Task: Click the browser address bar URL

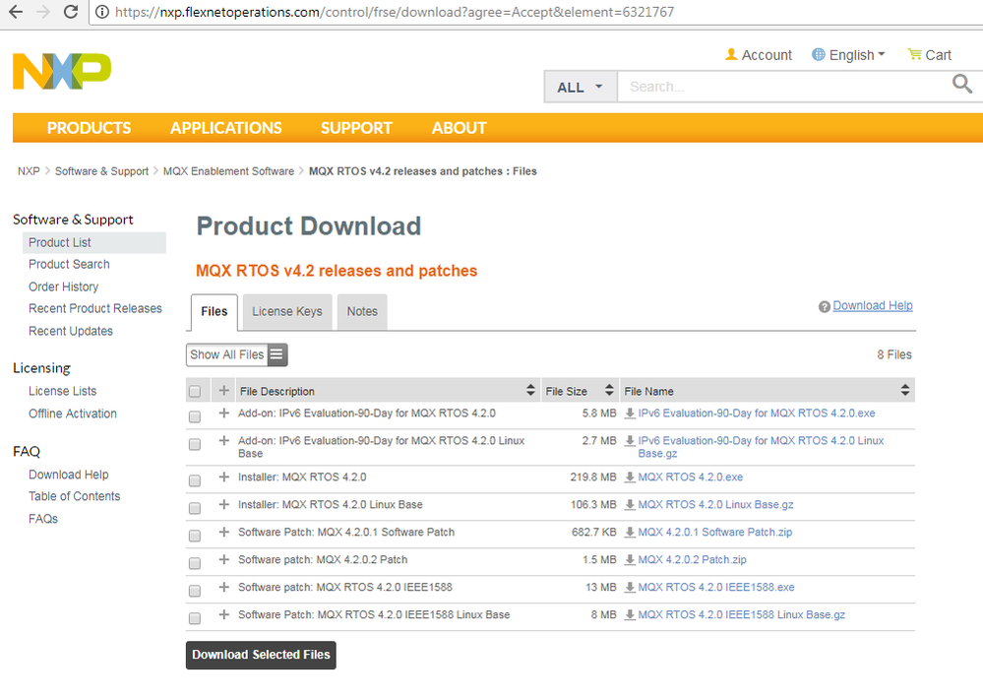Action: 395,12
